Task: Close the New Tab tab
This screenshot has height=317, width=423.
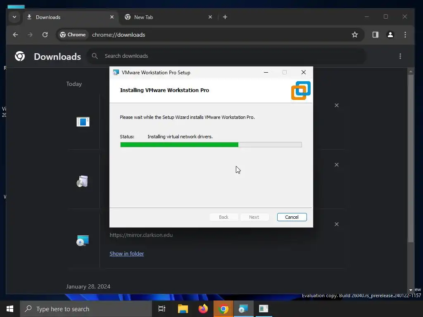Action: tap(210, 17)
